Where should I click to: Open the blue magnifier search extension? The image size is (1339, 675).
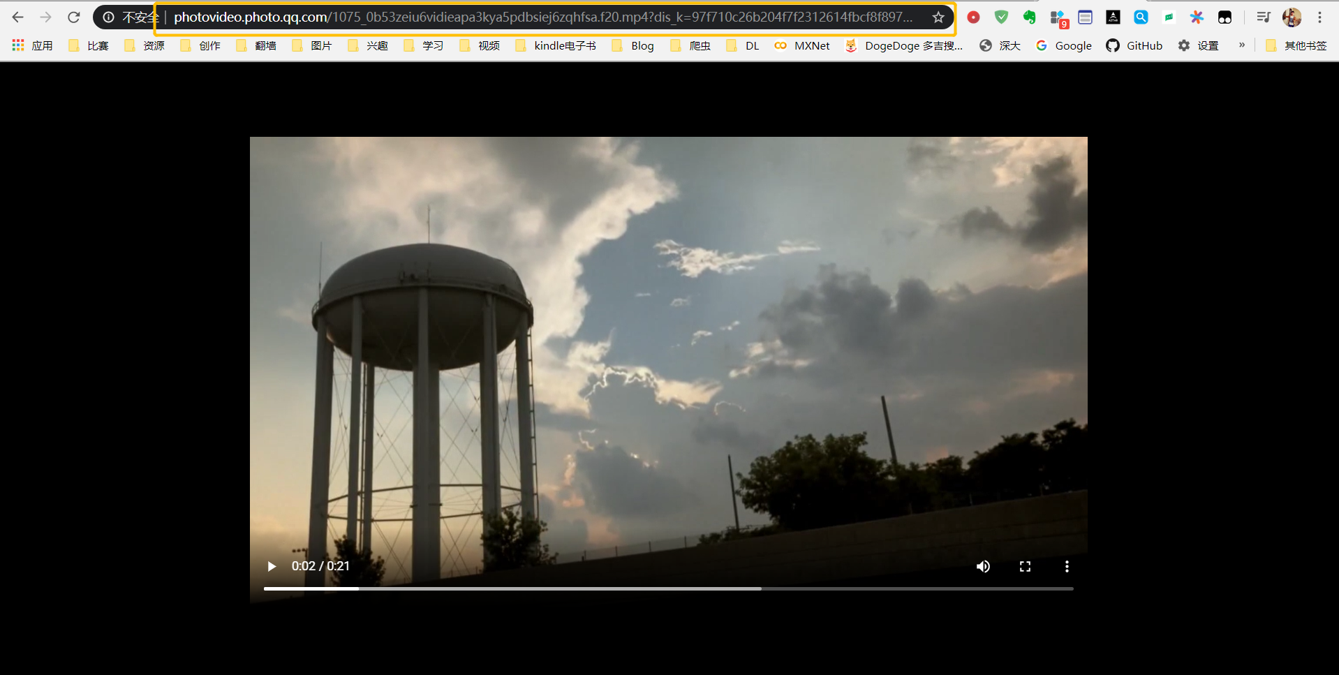tap(1141, 17)
